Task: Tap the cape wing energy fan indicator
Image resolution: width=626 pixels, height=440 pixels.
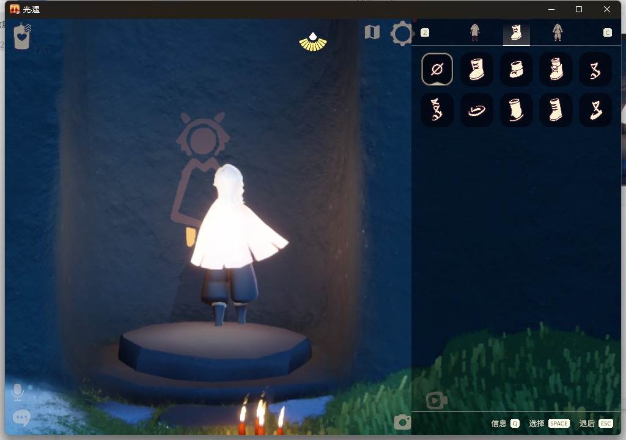Action: 313,42
